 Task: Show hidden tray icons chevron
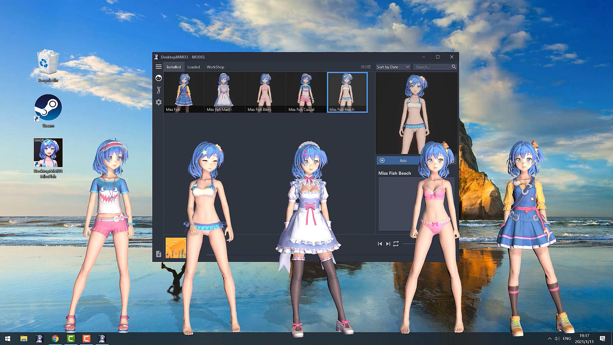(549, 339)
